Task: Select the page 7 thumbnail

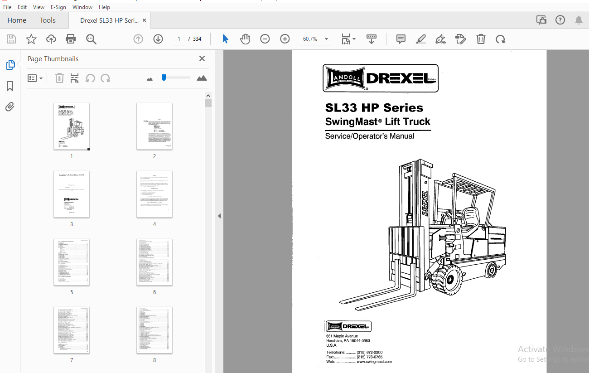Action: [72, 330]
